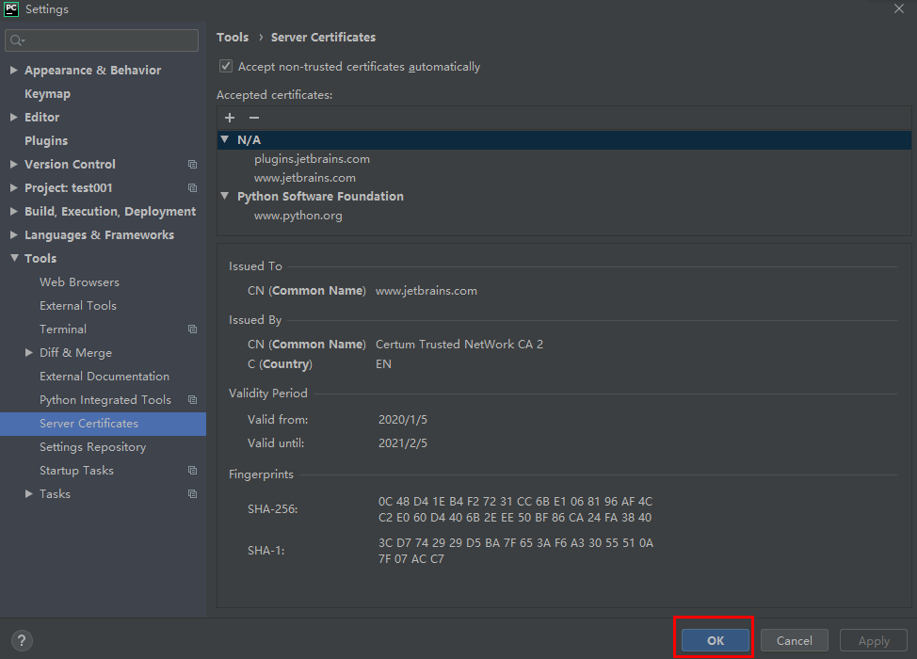Click the remove certificate minus icon
The height and width of the screenshot is (659, 917).
pyautogui.click(x=254, y=118)
